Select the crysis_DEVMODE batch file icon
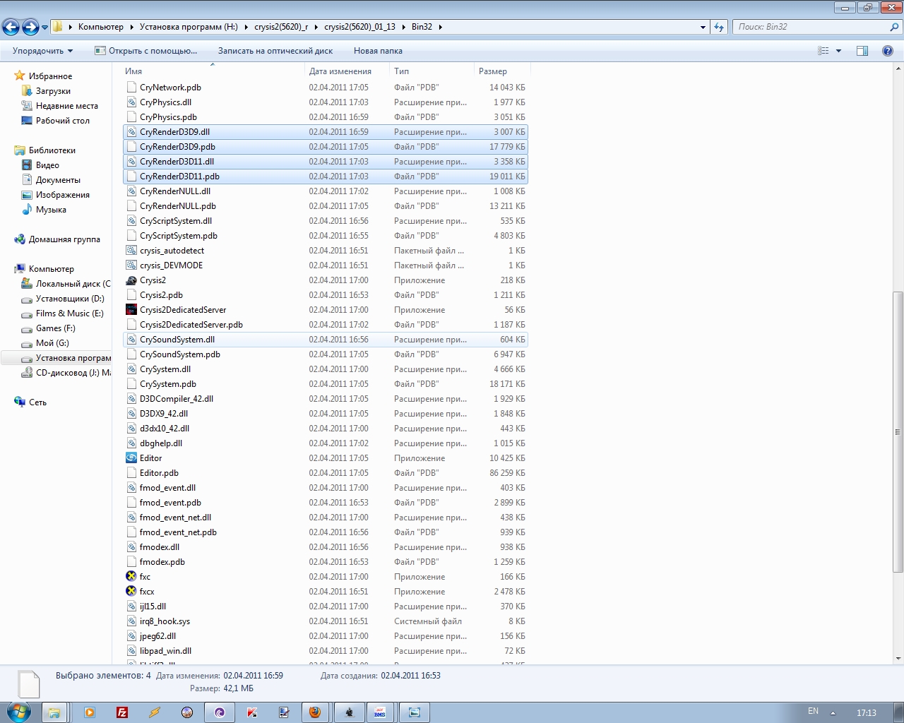Screen dimensions: 904x723 pos(131,265)
